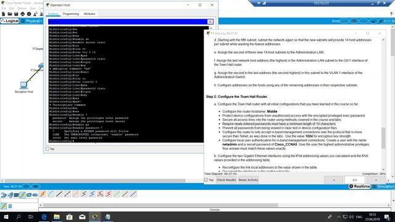Select the End Devices category icon
Image resolution: width=395 pixels, height=222 pixels.
click(10, 195)
